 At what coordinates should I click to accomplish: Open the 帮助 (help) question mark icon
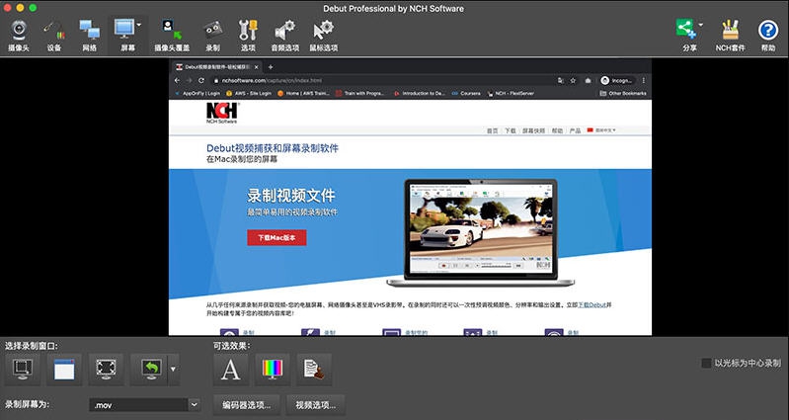click(768, 34)
